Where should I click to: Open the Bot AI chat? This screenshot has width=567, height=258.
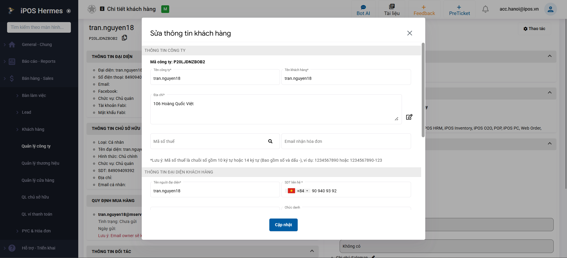tap(363, 10)
